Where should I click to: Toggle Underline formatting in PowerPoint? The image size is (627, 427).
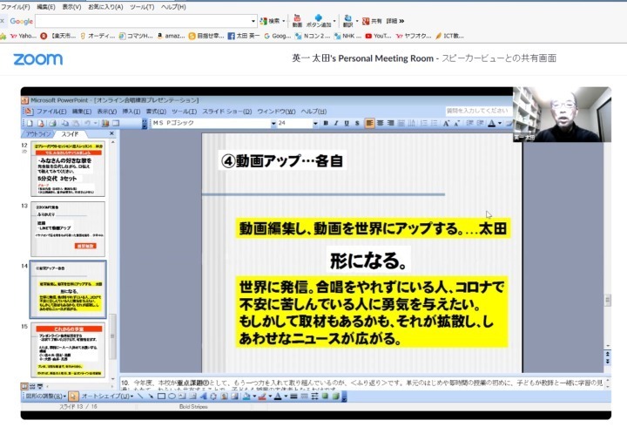[x=347, y=123]
